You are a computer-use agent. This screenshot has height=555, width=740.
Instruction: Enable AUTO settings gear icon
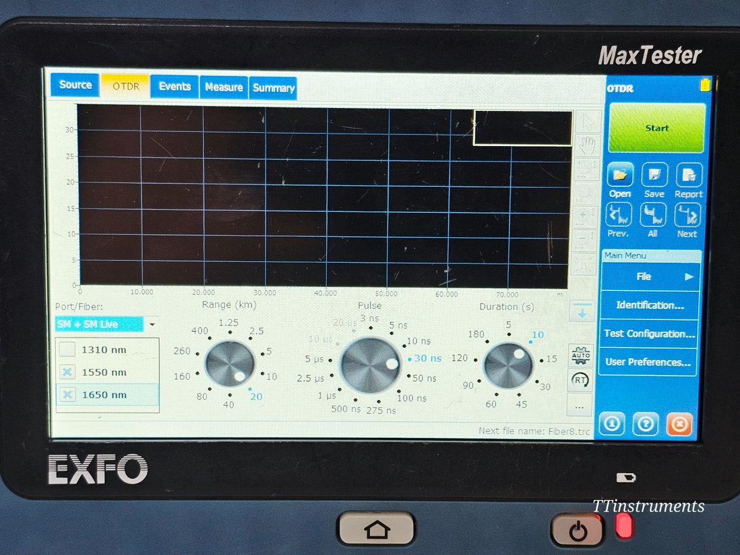(x=581, y=355)
